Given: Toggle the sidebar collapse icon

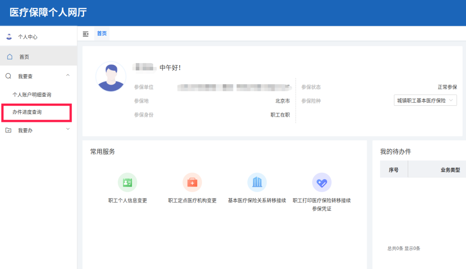Looking at the screenshot, I should 85,34.
